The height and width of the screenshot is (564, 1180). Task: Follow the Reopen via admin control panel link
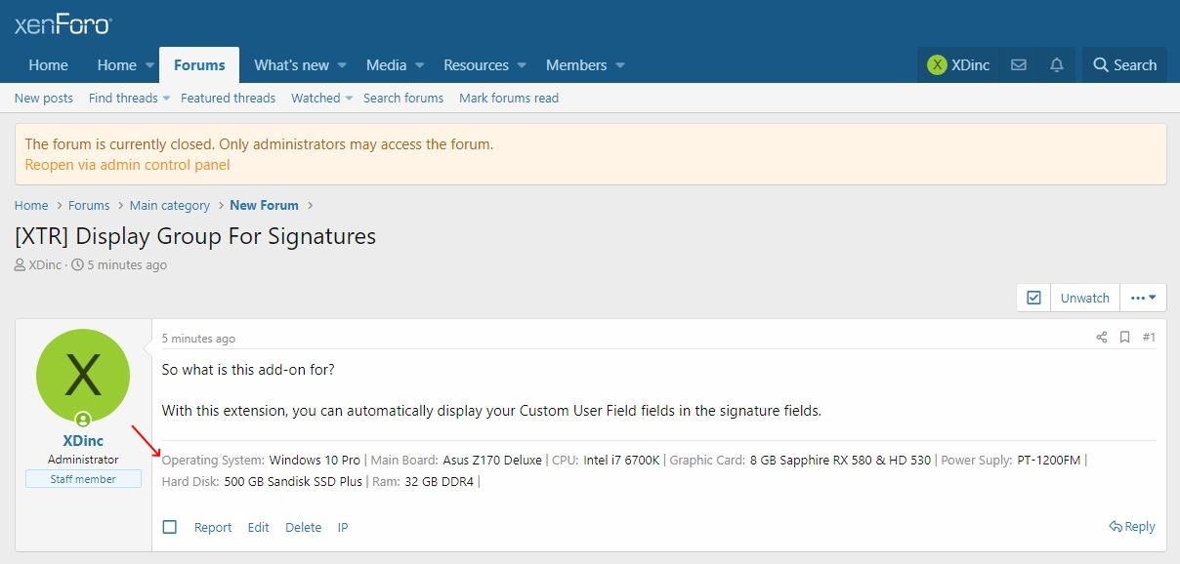127,165
